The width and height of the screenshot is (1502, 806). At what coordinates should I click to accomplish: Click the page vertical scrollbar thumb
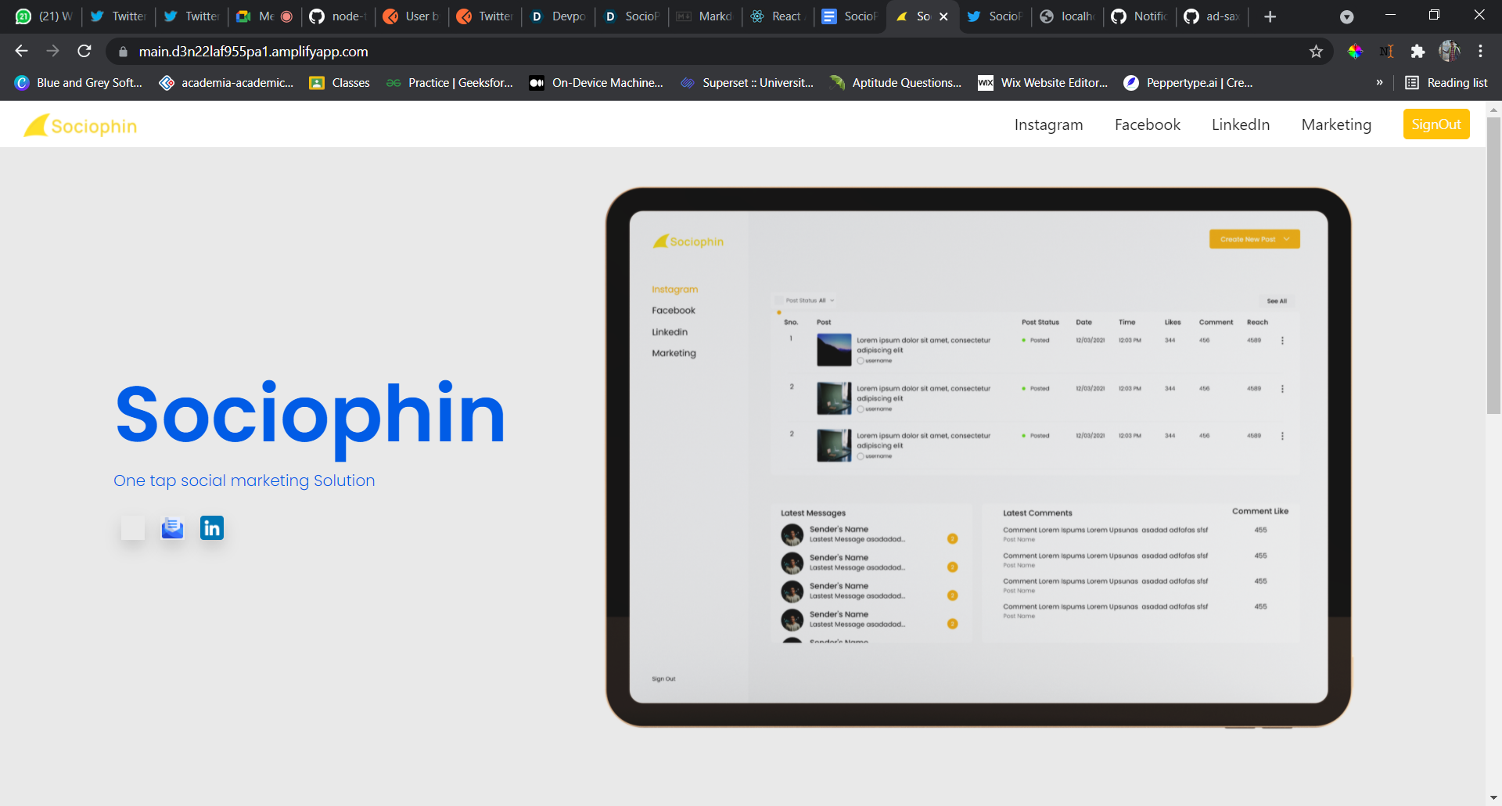pyautogui.click(x=1493, y=266)
